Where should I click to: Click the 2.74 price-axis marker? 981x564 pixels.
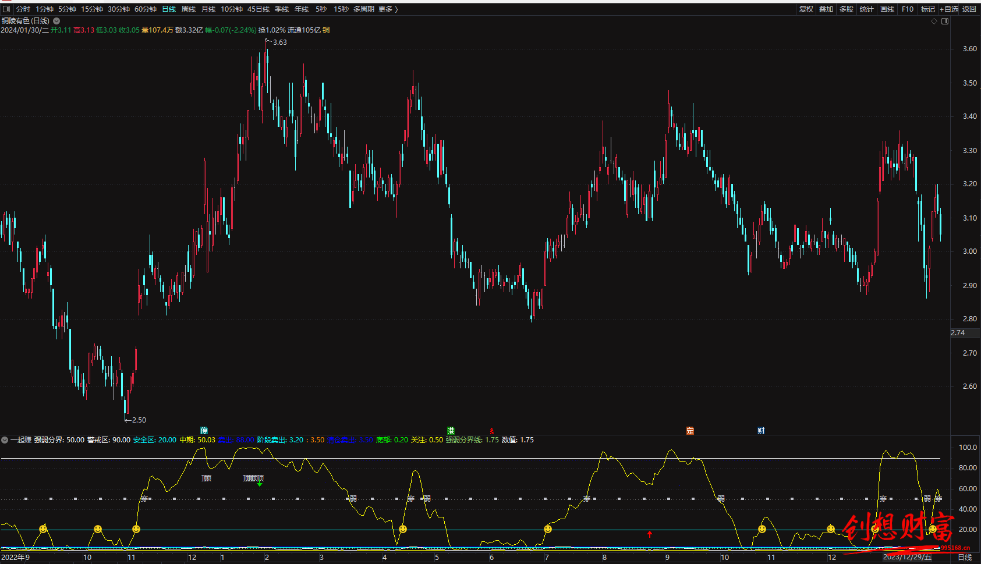[958, 333]
